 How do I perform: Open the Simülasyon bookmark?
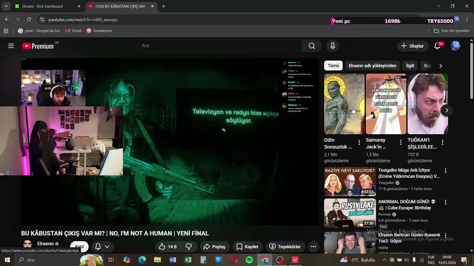point(99,31)
